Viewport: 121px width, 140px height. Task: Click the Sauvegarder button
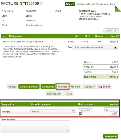(54, 94)
